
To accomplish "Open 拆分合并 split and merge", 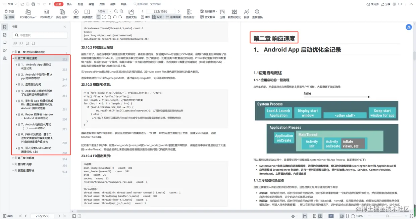I will pos(62,14).
